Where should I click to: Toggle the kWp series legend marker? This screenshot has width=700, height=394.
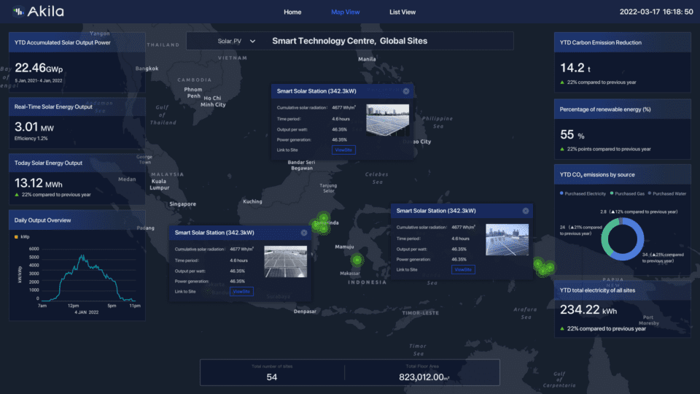[x=17, y=237]
